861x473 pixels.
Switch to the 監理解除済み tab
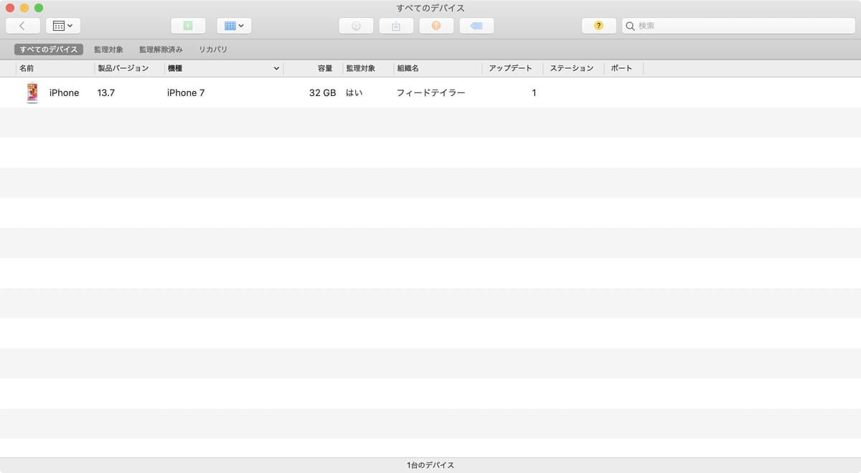[161, 49]
